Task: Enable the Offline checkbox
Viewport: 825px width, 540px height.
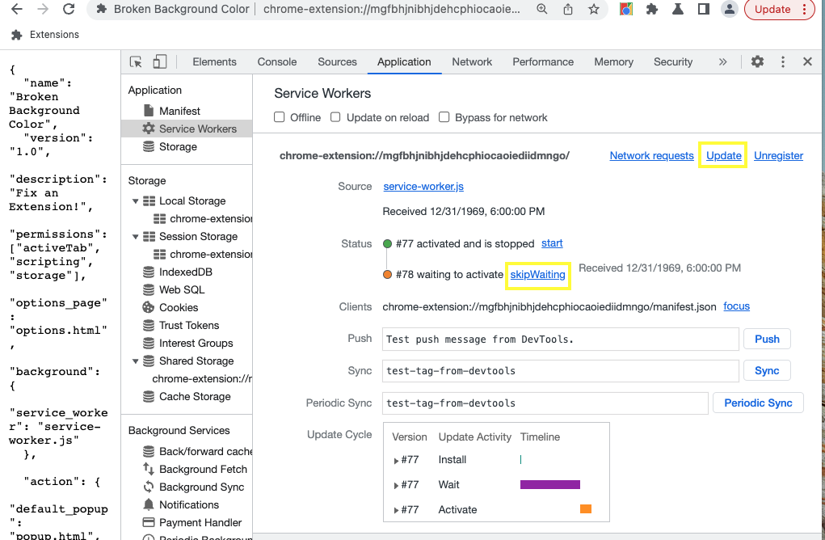Action: point(278,117)
